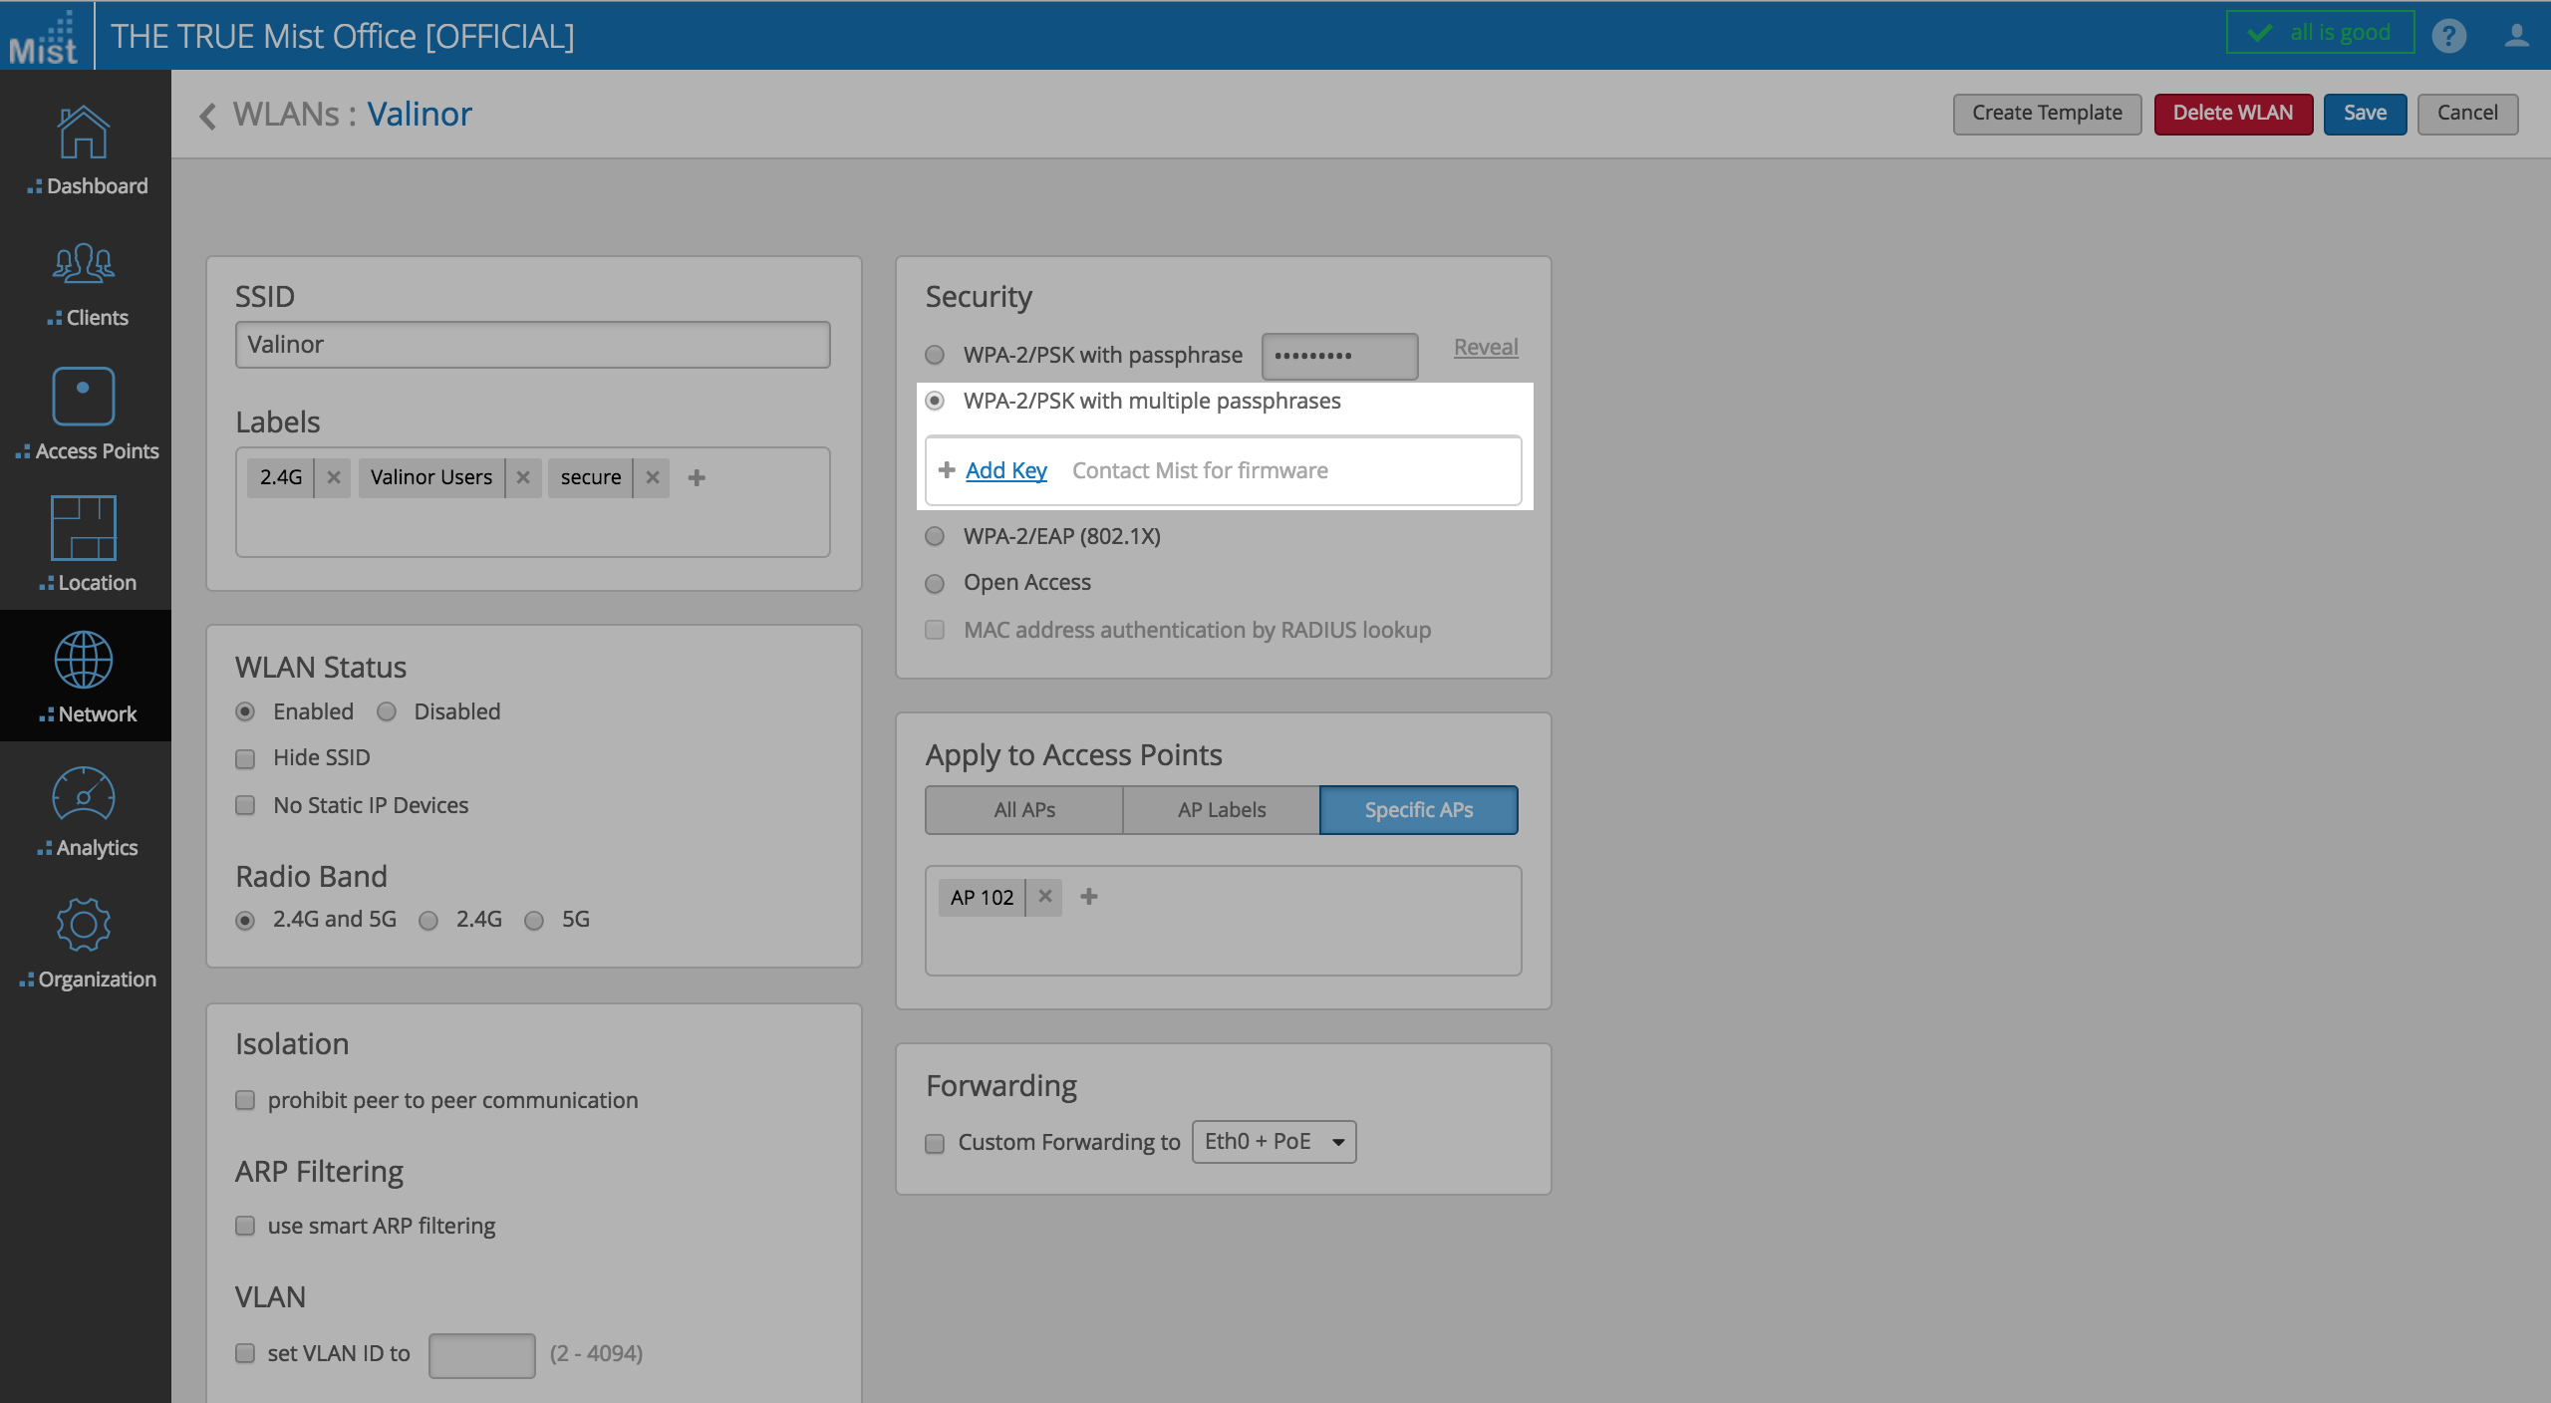Screen dimensions: 2551x1403
Task: Go to Clients sidebar icon
Action: pos(84,264)
